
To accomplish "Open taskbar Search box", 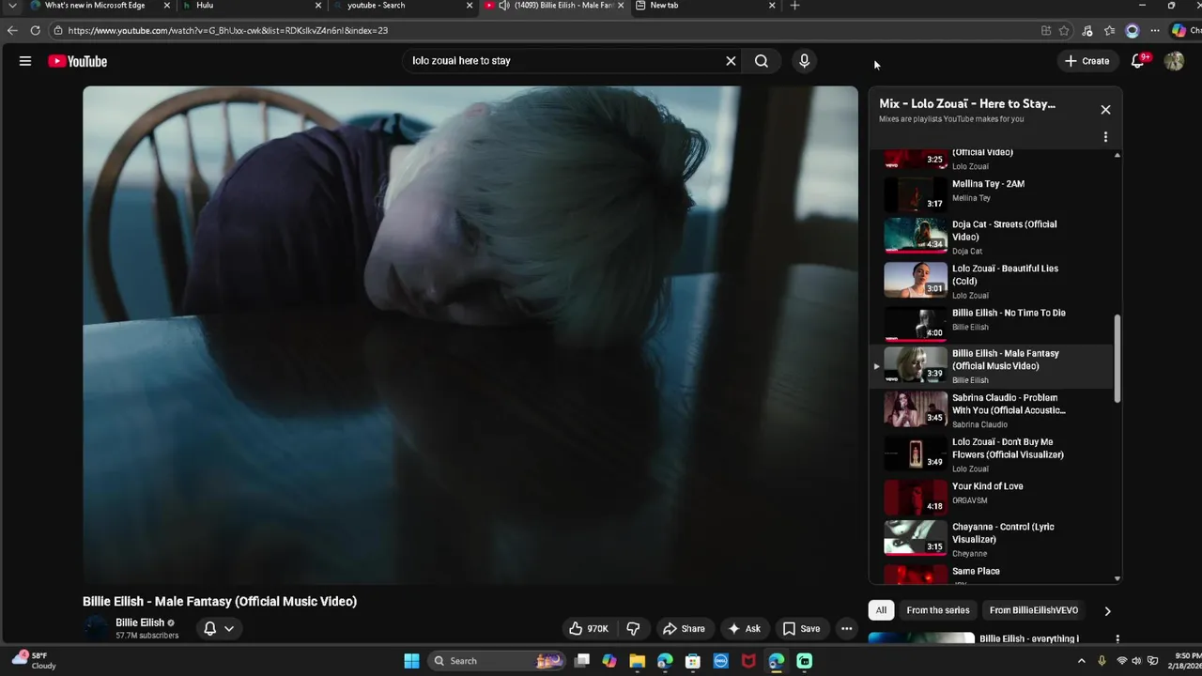I will (499, 661).
